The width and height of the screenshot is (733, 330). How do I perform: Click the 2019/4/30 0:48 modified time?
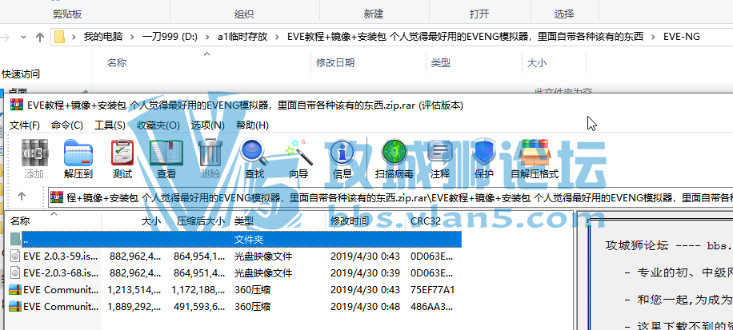365,307
